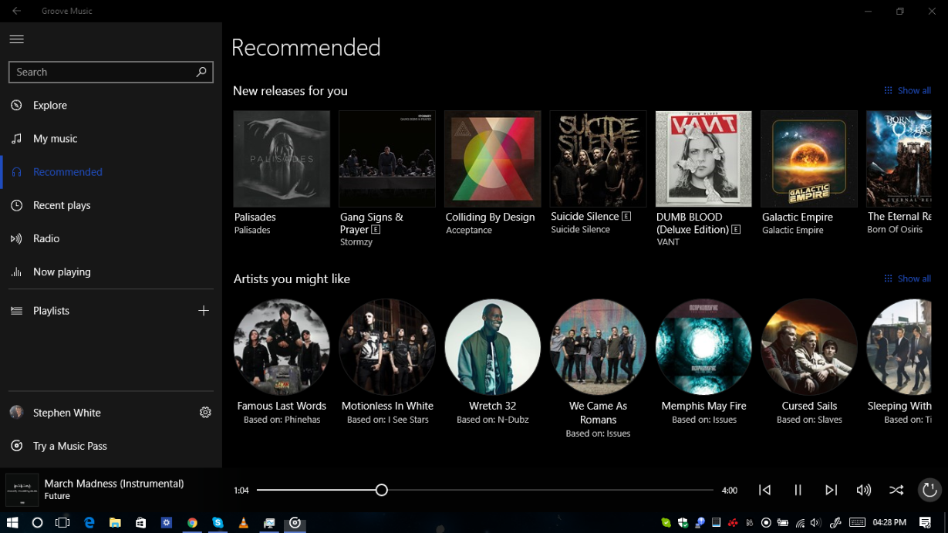The width and height of the screenshot is (948, 533).
Task: Toggle shuffle playback
Action: pos(896,490)
